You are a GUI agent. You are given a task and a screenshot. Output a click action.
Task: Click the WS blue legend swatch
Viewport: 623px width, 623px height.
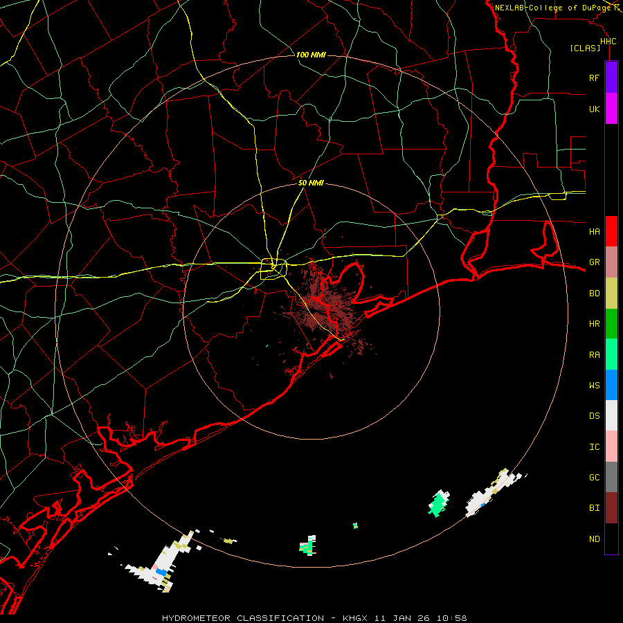(611, 385)
